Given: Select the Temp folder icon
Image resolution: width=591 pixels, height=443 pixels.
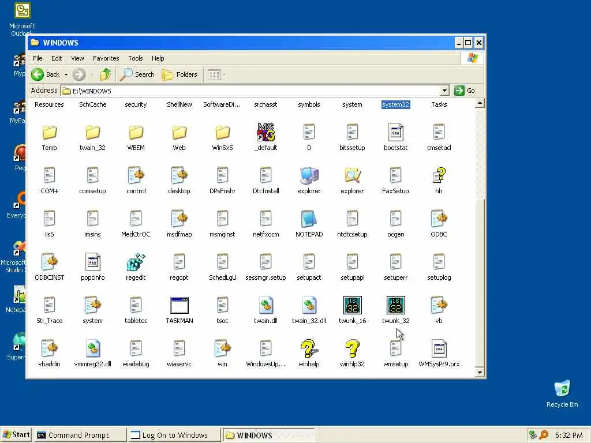Looking at the screenshot, I should [49, 132].
